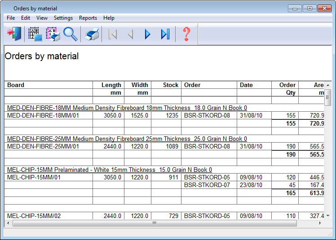Click the vertical scrollbar down arrow
Screen dimensions: 336x240
pos(328,216)
